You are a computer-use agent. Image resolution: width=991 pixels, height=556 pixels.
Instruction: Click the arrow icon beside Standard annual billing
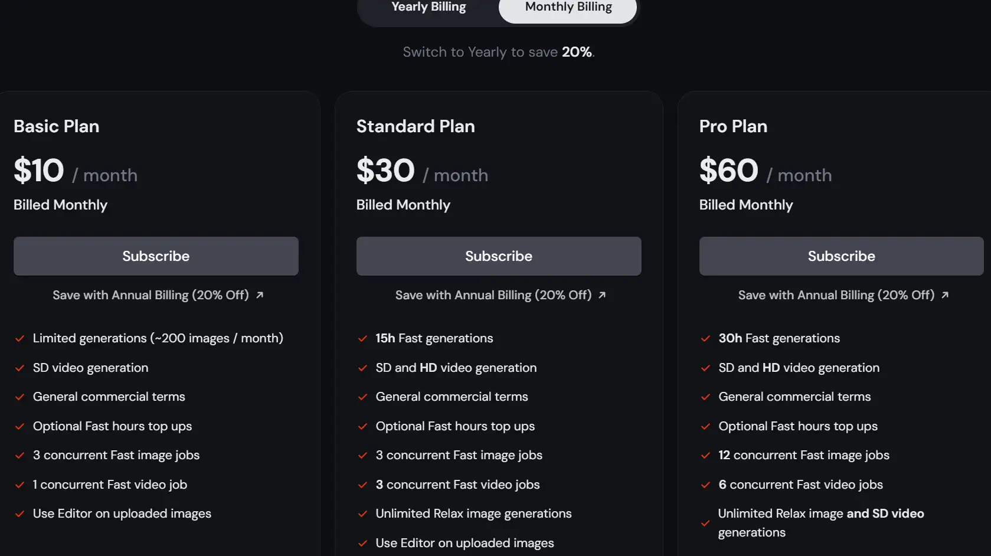pos(602,295)
